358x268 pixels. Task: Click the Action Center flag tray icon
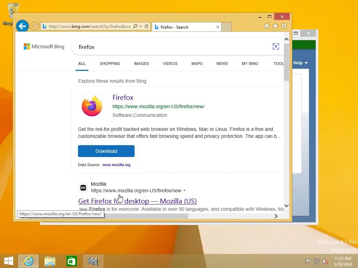308,261
